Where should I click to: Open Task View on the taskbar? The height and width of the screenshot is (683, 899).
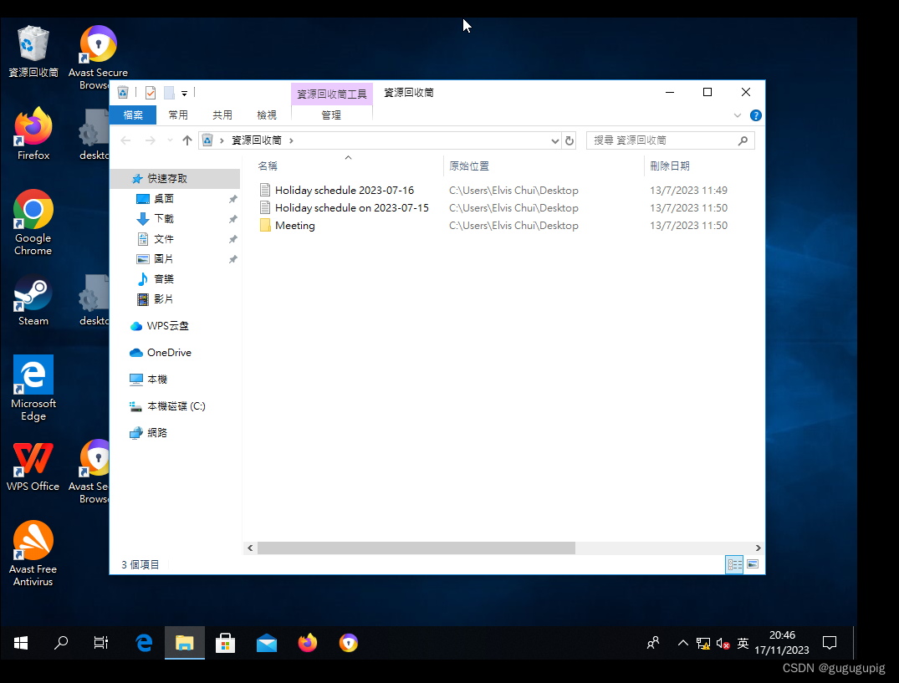tap(101, 643)
